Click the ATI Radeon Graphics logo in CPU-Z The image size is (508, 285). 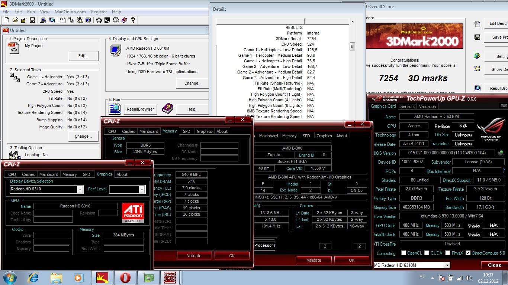click(133, 213)
